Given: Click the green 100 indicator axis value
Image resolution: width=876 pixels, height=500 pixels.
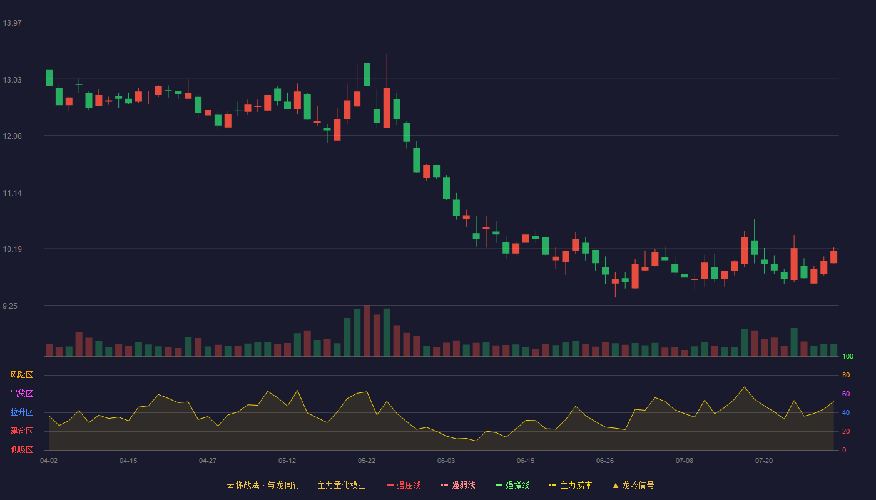Looking at the screenshot, I should [x=848, y=356].
